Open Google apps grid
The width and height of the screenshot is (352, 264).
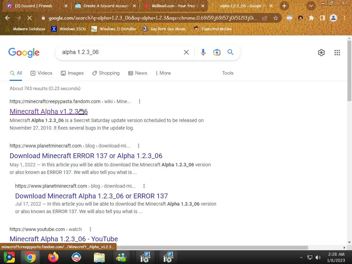click(x=337, y=53)
